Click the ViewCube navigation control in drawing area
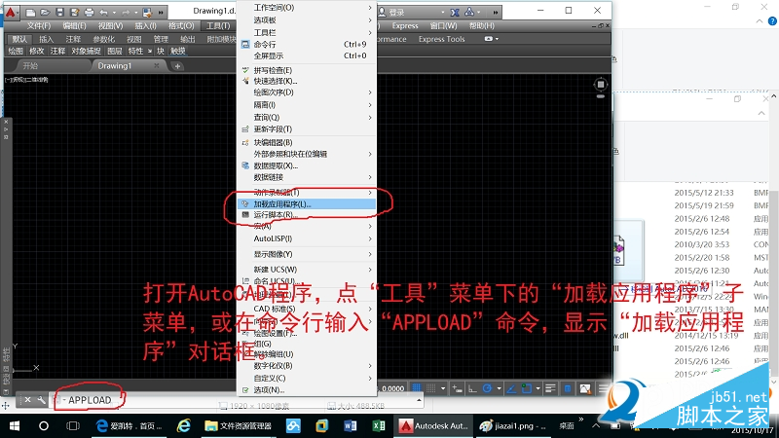The width and height of the screenshot is (779, 438). coord(601,85)
